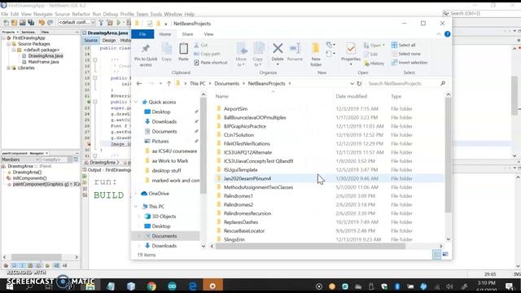Click the file list horizontal scrollbar

(310, 246)
